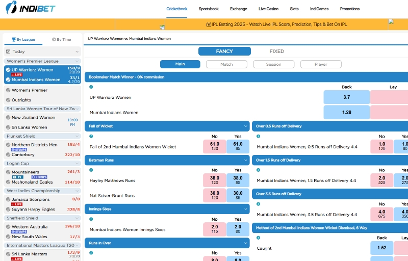Click the calendar icon next to Today
Image resolution: width=408 pixels, height=261 pixels.
pyautogui.click(x=8, y=51)
